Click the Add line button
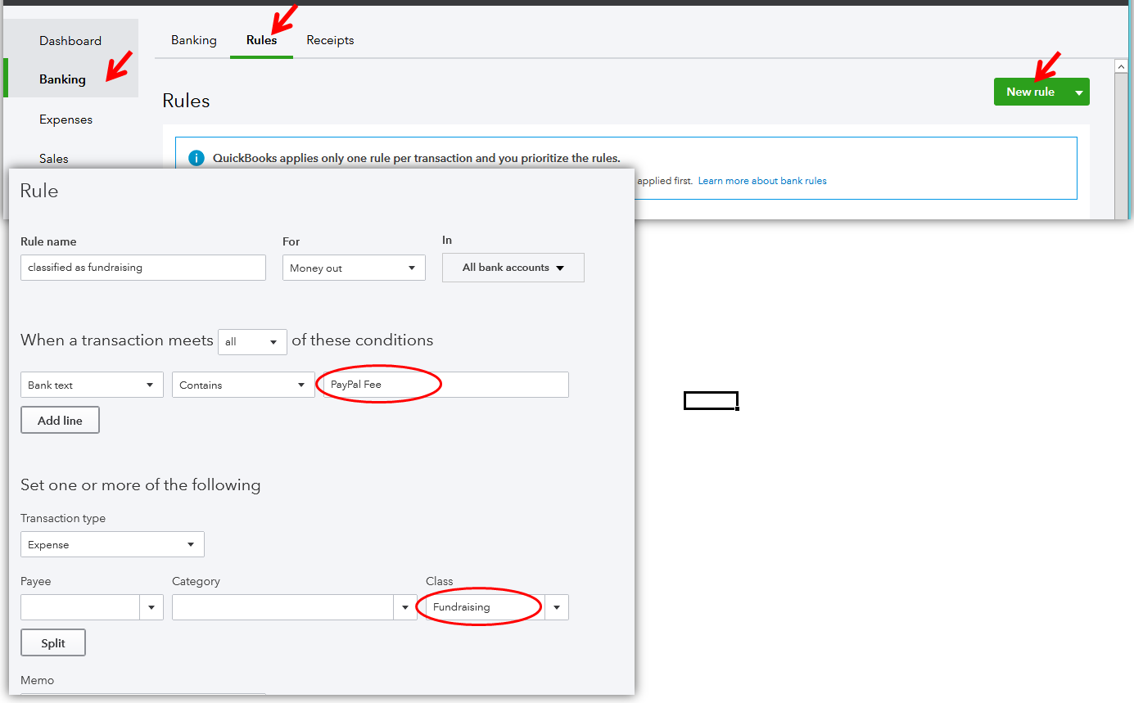 point(60,420)
